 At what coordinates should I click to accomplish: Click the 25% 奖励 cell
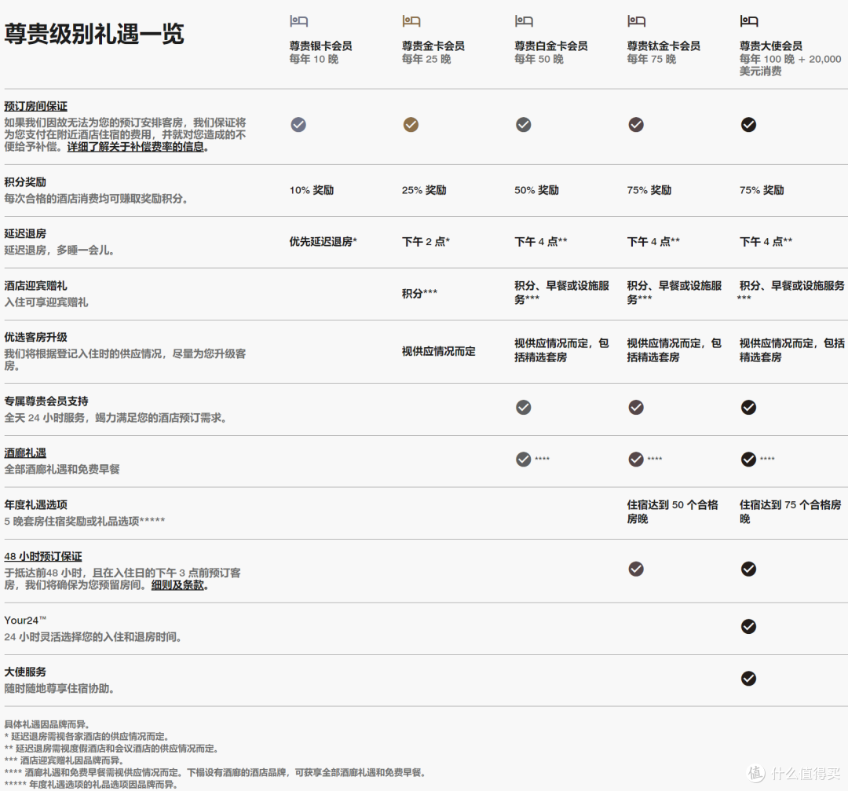point(424,190)
